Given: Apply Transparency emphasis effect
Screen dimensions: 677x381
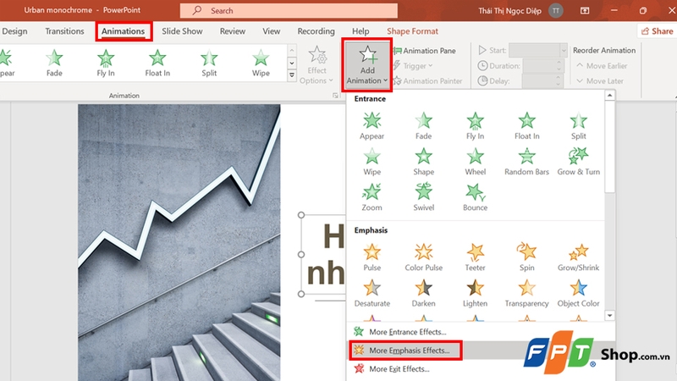Looking at the screenshot, I should [x=526, y=293].
